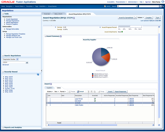This screenshot has height=132, width=165.
Task: Click the icon right of global search arrow
Action: [x=163, y=6]
